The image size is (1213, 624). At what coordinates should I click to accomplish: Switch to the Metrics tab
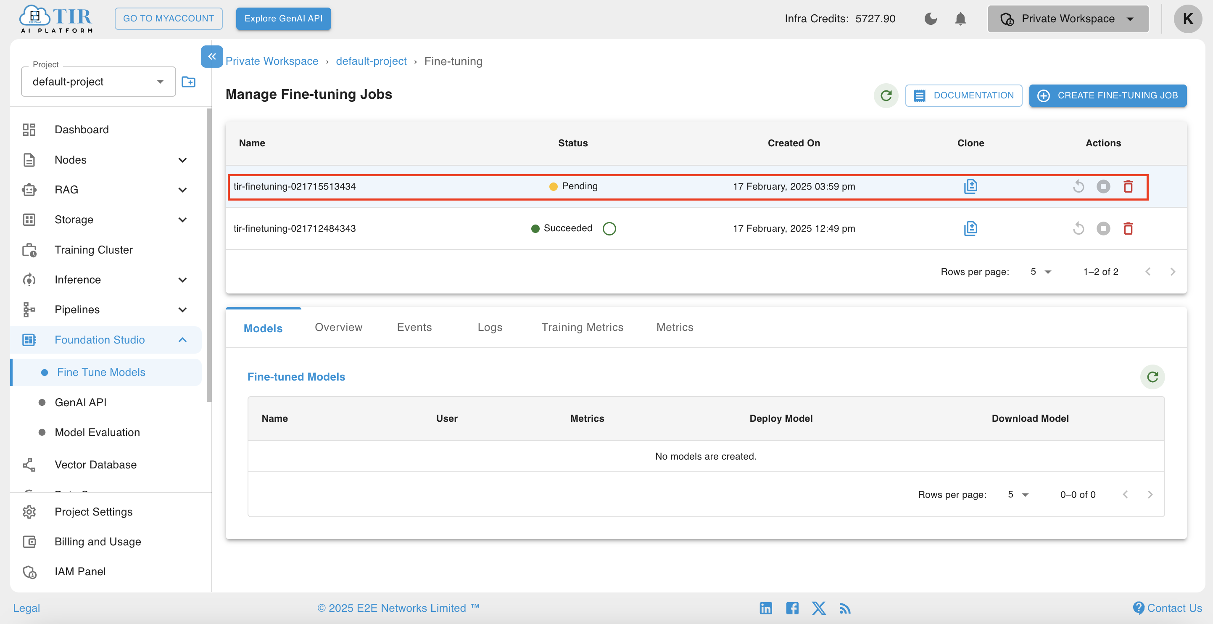(675, 327)
